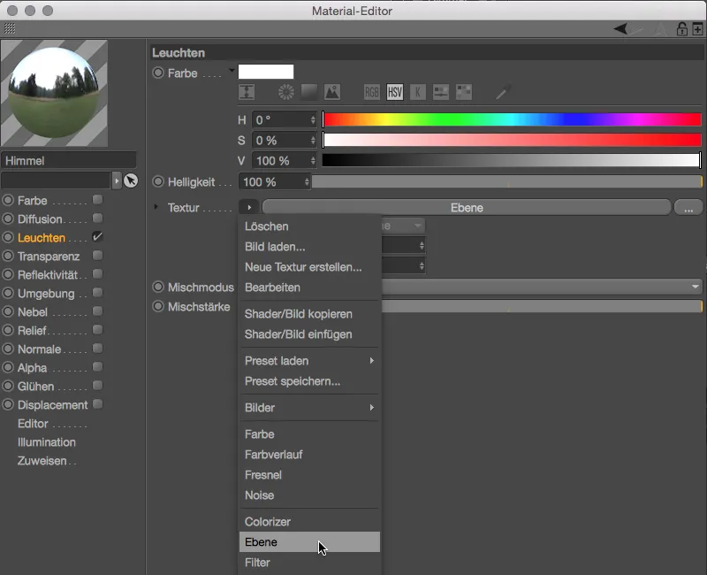Viewport: 707px width, 575px height.
Task: Enable the Glühen channel checkbox
Action: pyautogui.click(x=97, y=386)
